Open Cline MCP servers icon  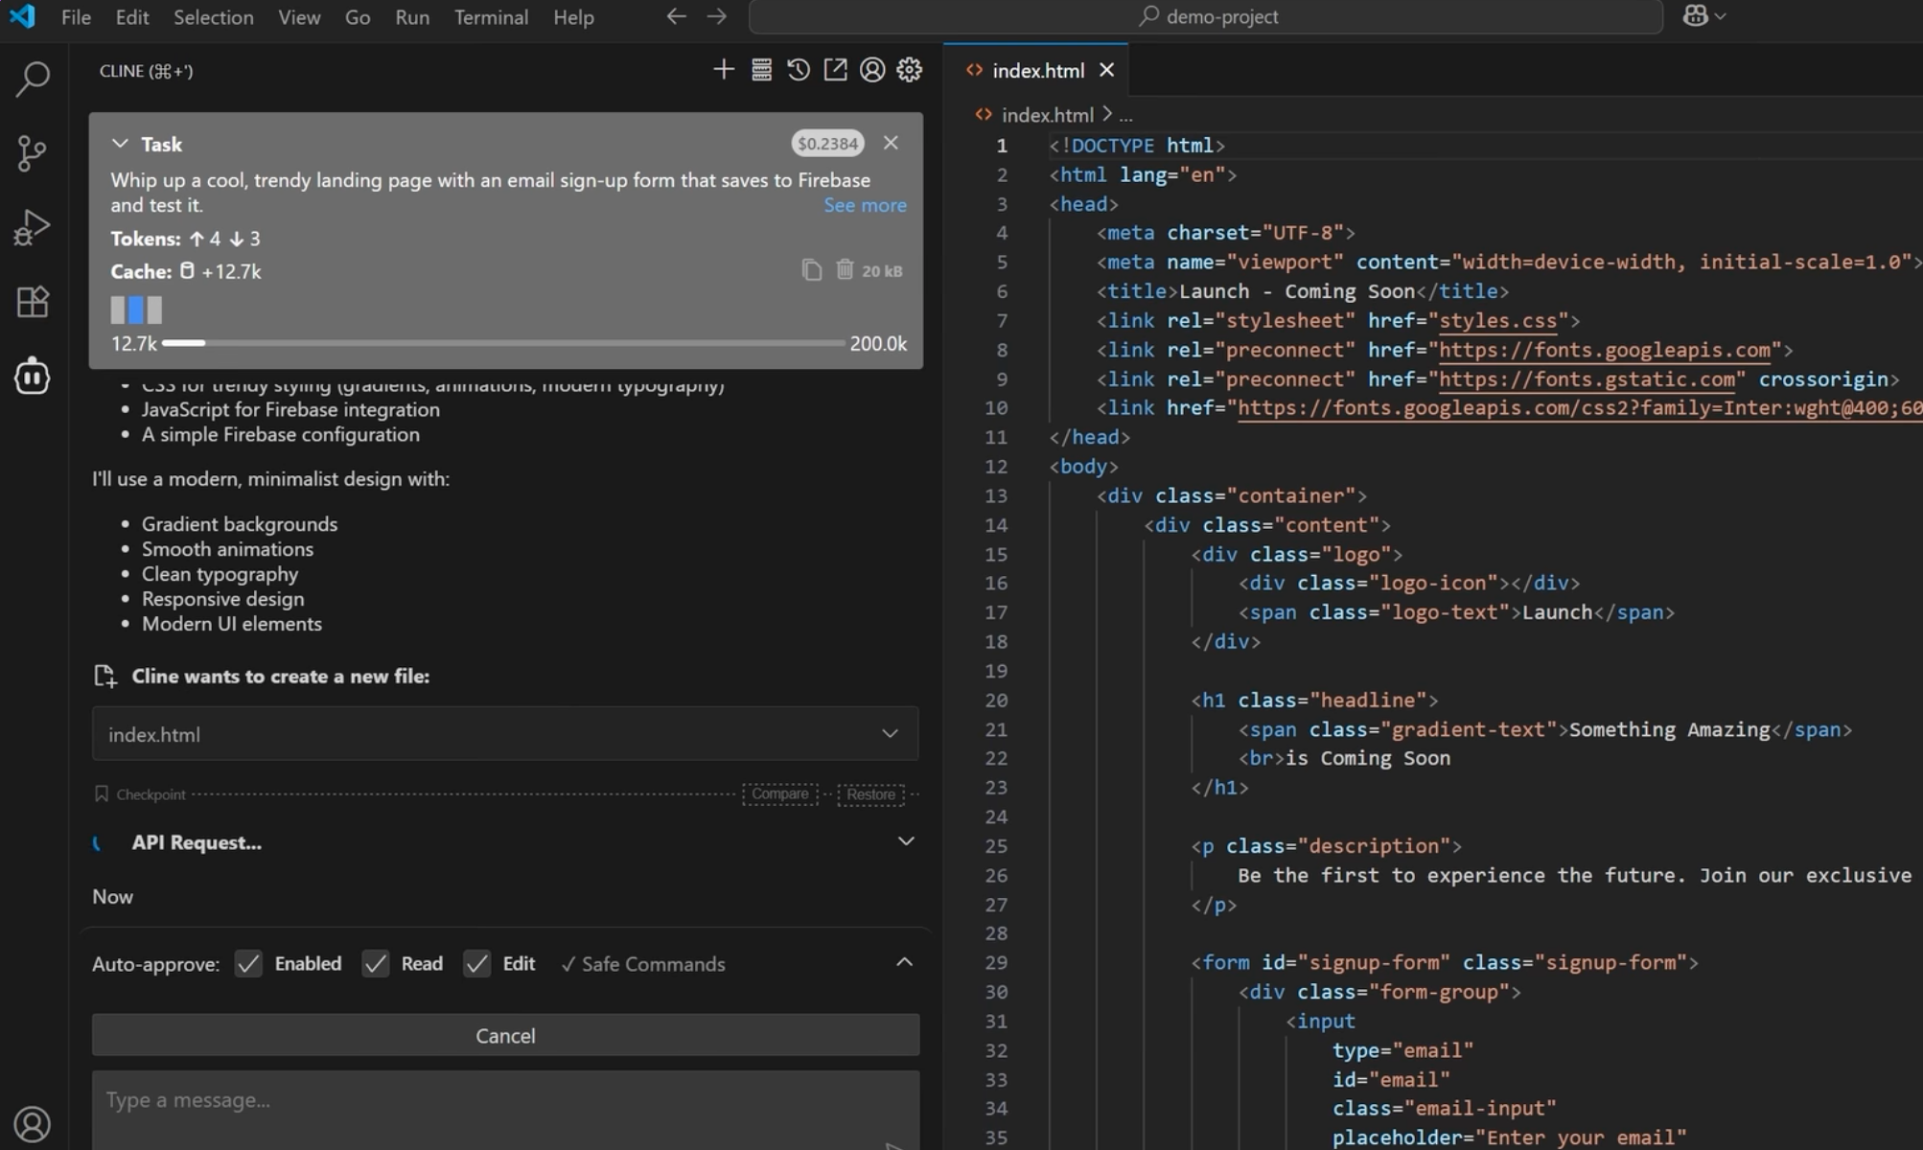click(x=761, y=70)
